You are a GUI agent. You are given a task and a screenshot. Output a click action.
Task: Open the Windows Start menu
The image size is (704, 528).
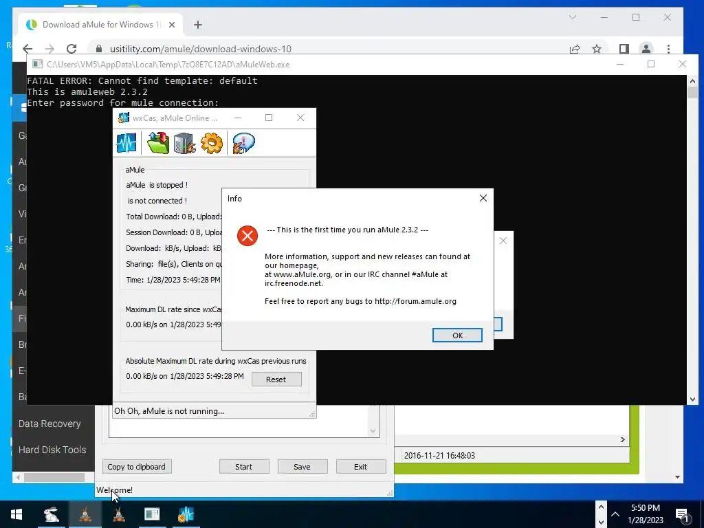click(16, 514)
